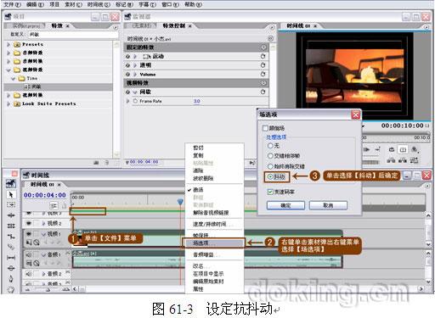The width and height of the screenshot is (435, 318).
Task: Select the Slip tool
Action: pos(11,258)
